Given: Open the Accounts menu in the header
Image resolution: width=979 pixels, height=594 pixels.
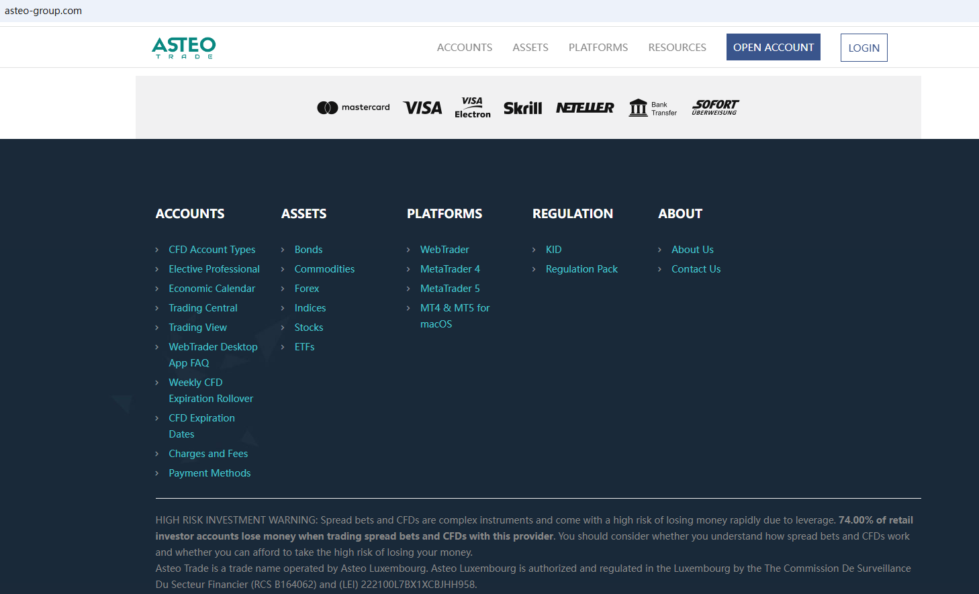Looking at the screenshot, I should 465,48.
